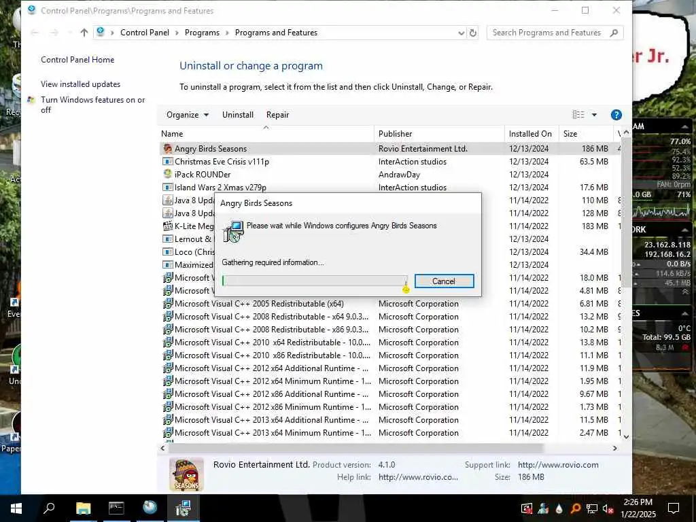Open the command prompt taskbar icon
The image size is (696, 522).
click(x=116, y=508)
